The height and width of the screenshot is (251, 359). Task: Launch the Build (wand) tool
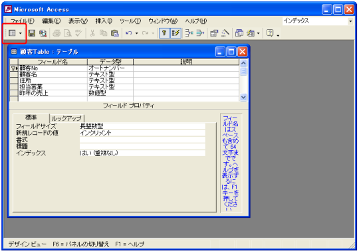(225, 33)
